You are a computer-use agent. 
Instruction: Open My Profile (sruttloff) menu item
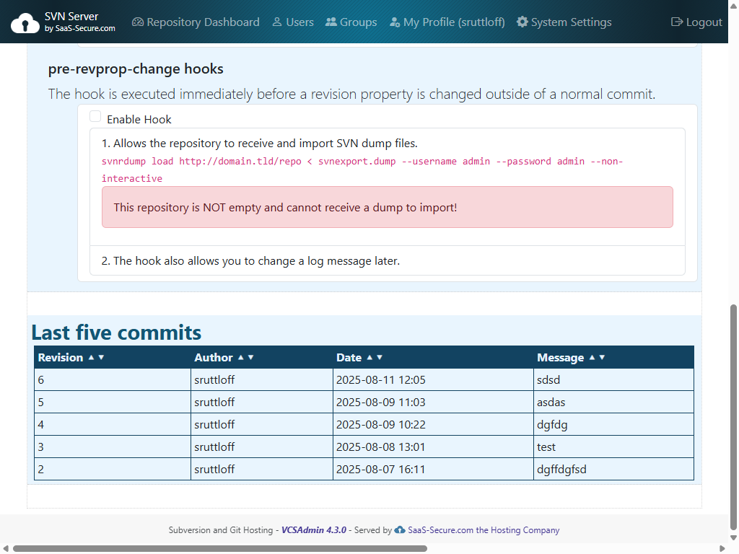tap(447, 22)
